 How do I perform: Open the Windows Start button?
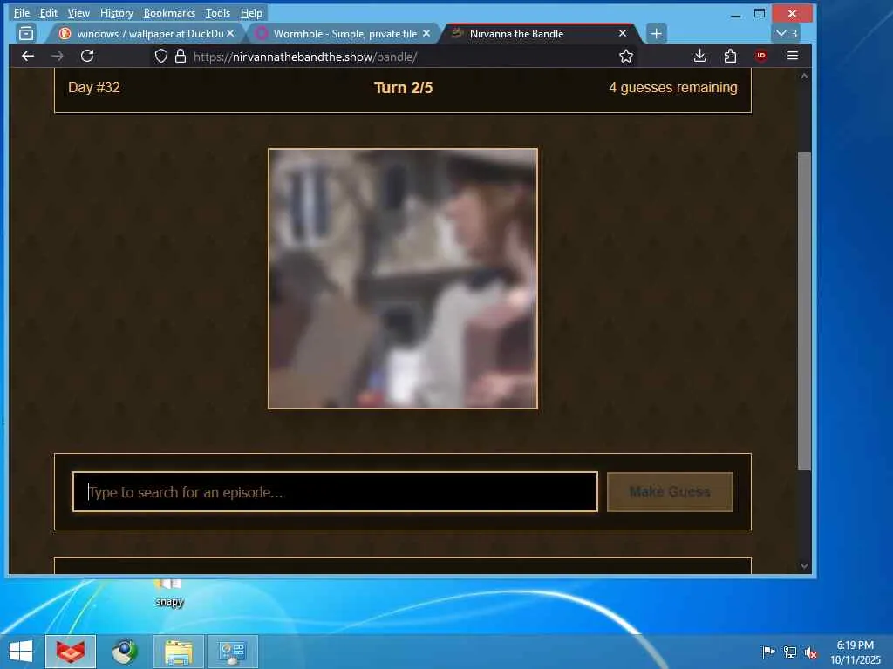[21, 652]
